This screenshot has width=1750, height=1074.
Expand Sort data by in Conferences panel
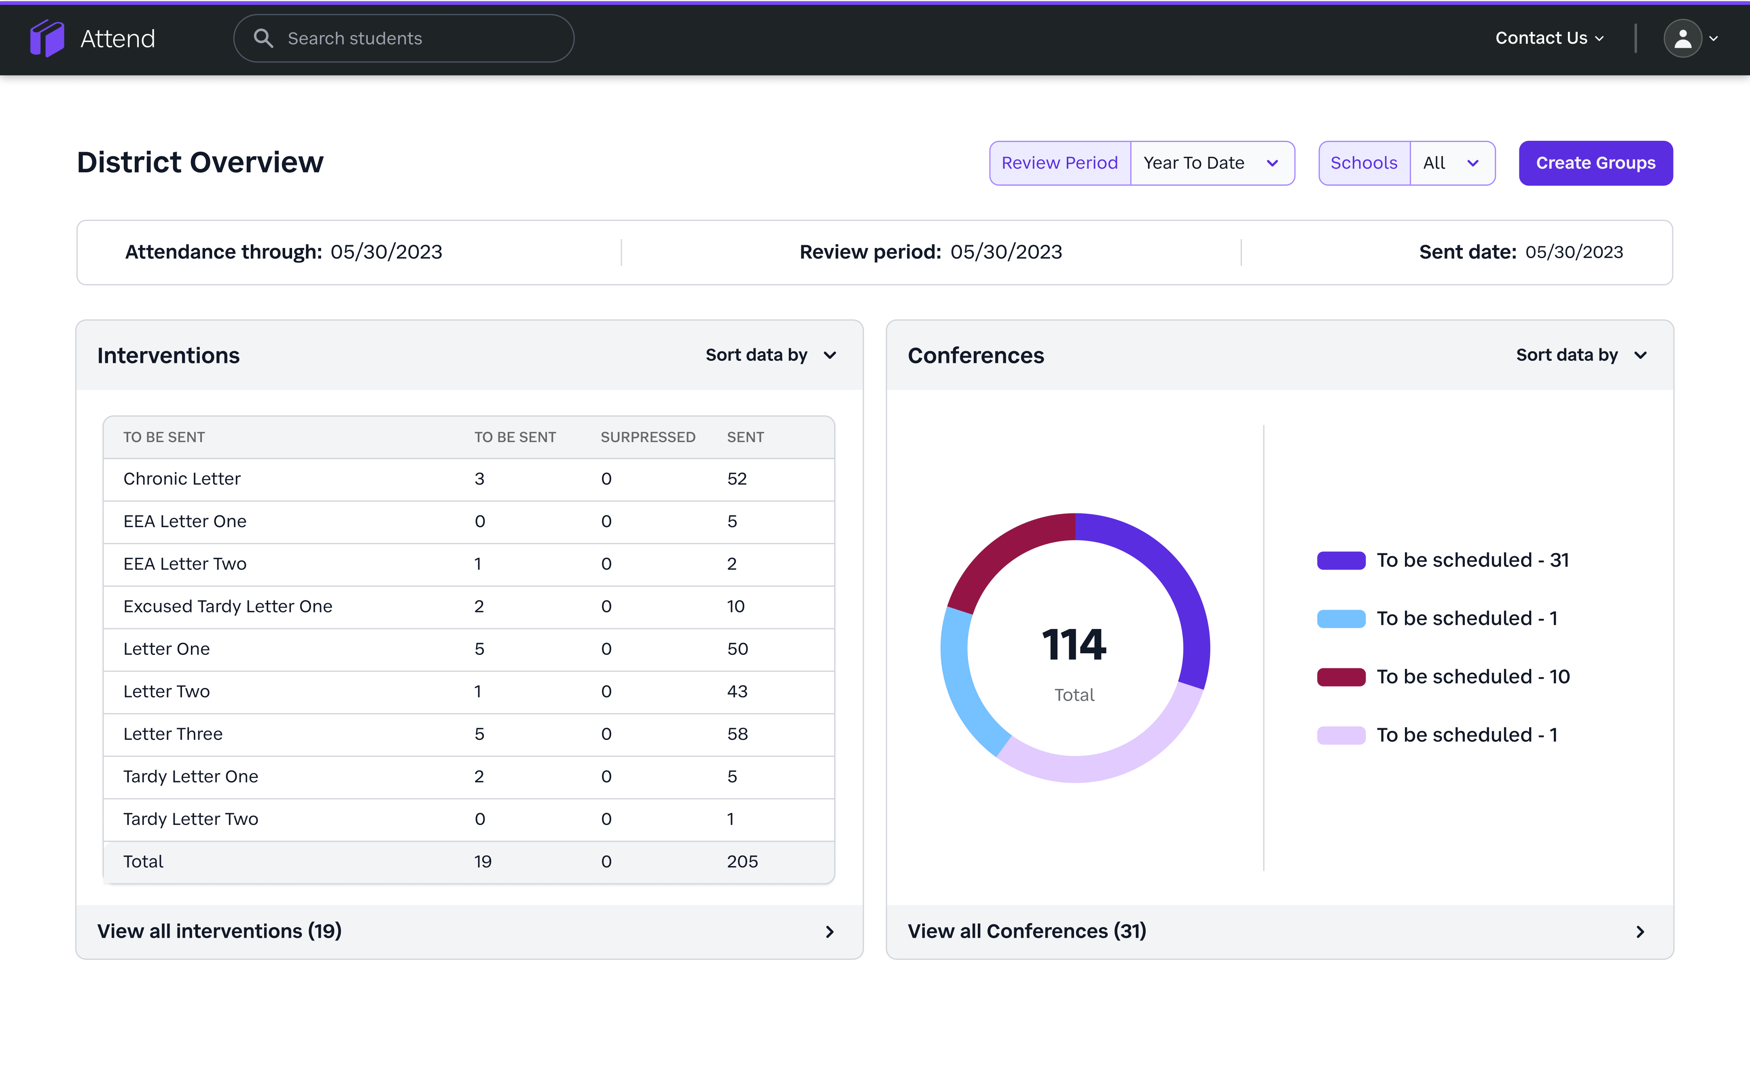tap(1582, 355)
